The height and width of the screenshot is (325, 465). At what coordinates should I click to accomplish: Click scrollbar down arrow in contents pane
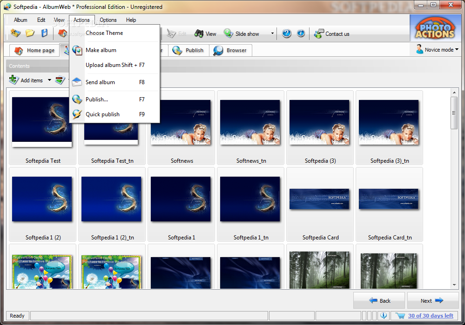click(454, 285)
